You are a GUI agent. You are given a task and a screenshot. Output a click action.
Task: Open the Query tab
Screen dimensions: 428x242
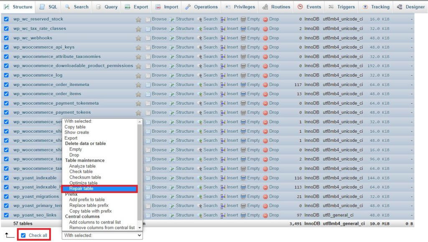coord(107,7)
